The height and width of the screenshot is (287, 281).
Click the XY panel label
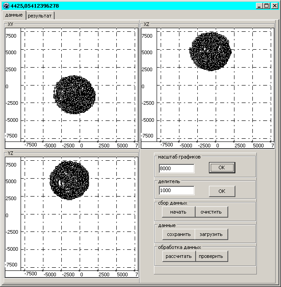coord(10,24)
